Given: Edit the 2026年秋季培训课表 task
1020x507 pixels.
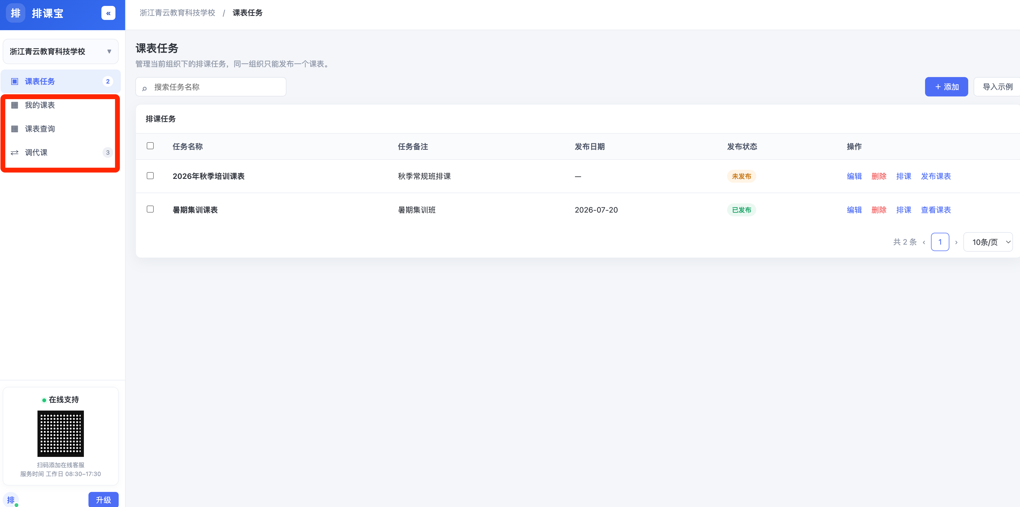Looking at the screenshot, I should [854, 176].
